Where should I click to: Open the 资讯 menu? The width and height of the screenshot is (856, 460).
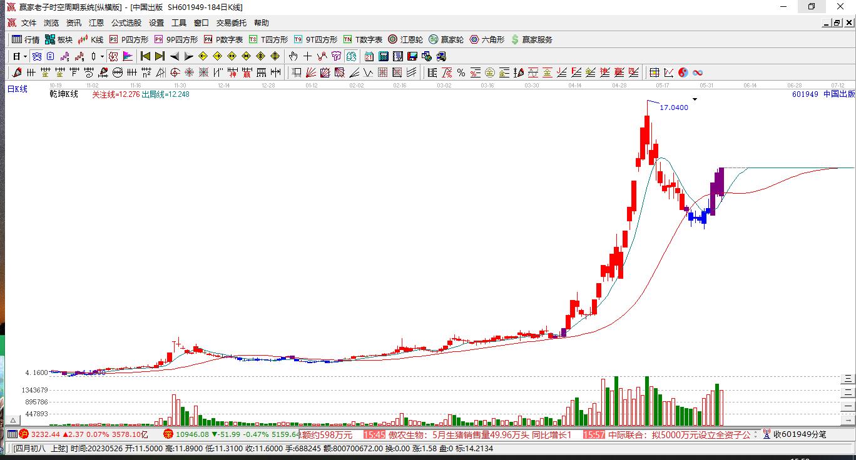[x=74, y=23]
